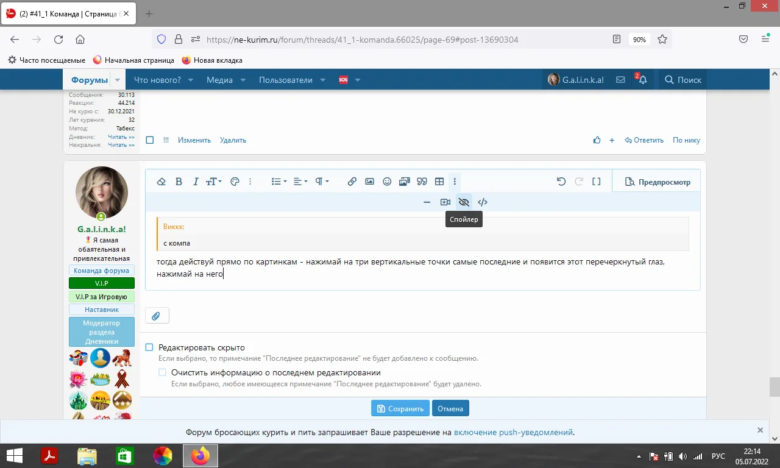The height and width of the screenshot is (468, 780).
Task: Toggle BB code mode brackets icon
Action: pyautogui.click(x=597, y=182)
